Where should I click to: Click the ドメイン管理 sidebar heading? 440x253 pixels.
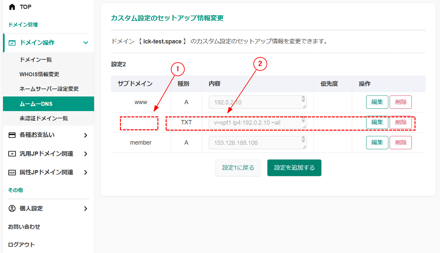point(23,25)
